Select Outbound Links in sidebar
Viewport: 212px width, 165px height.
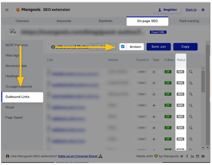click(x=22, y=97)
